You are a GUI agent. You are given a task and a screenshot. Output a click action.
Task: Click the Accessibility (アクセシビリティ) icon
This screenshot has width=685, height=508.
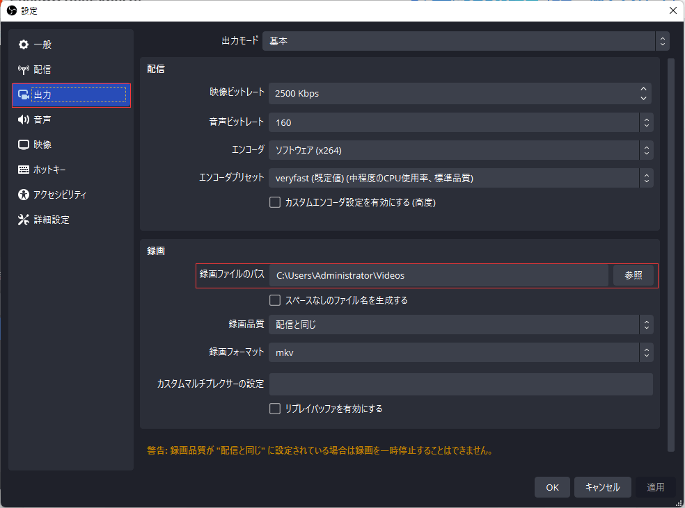(24, 195)
